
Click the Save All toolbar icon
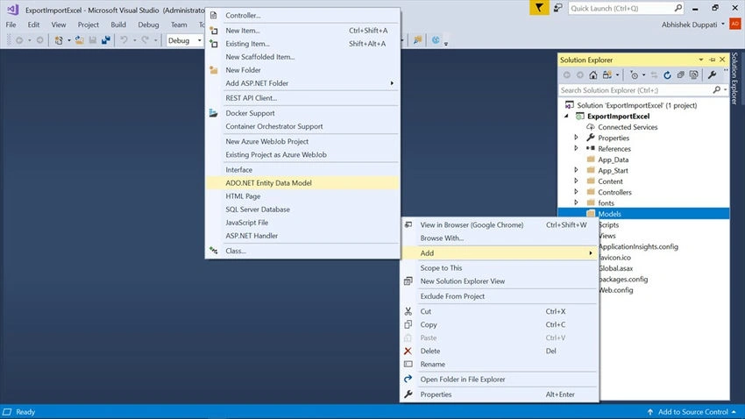pos(105,40)
